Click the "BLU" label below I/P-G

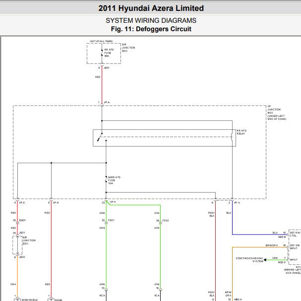229,213
